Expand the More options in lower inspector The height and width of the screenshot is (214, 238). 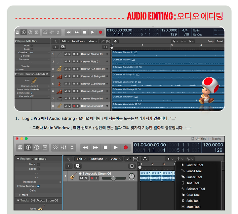(x=20, y=195)
